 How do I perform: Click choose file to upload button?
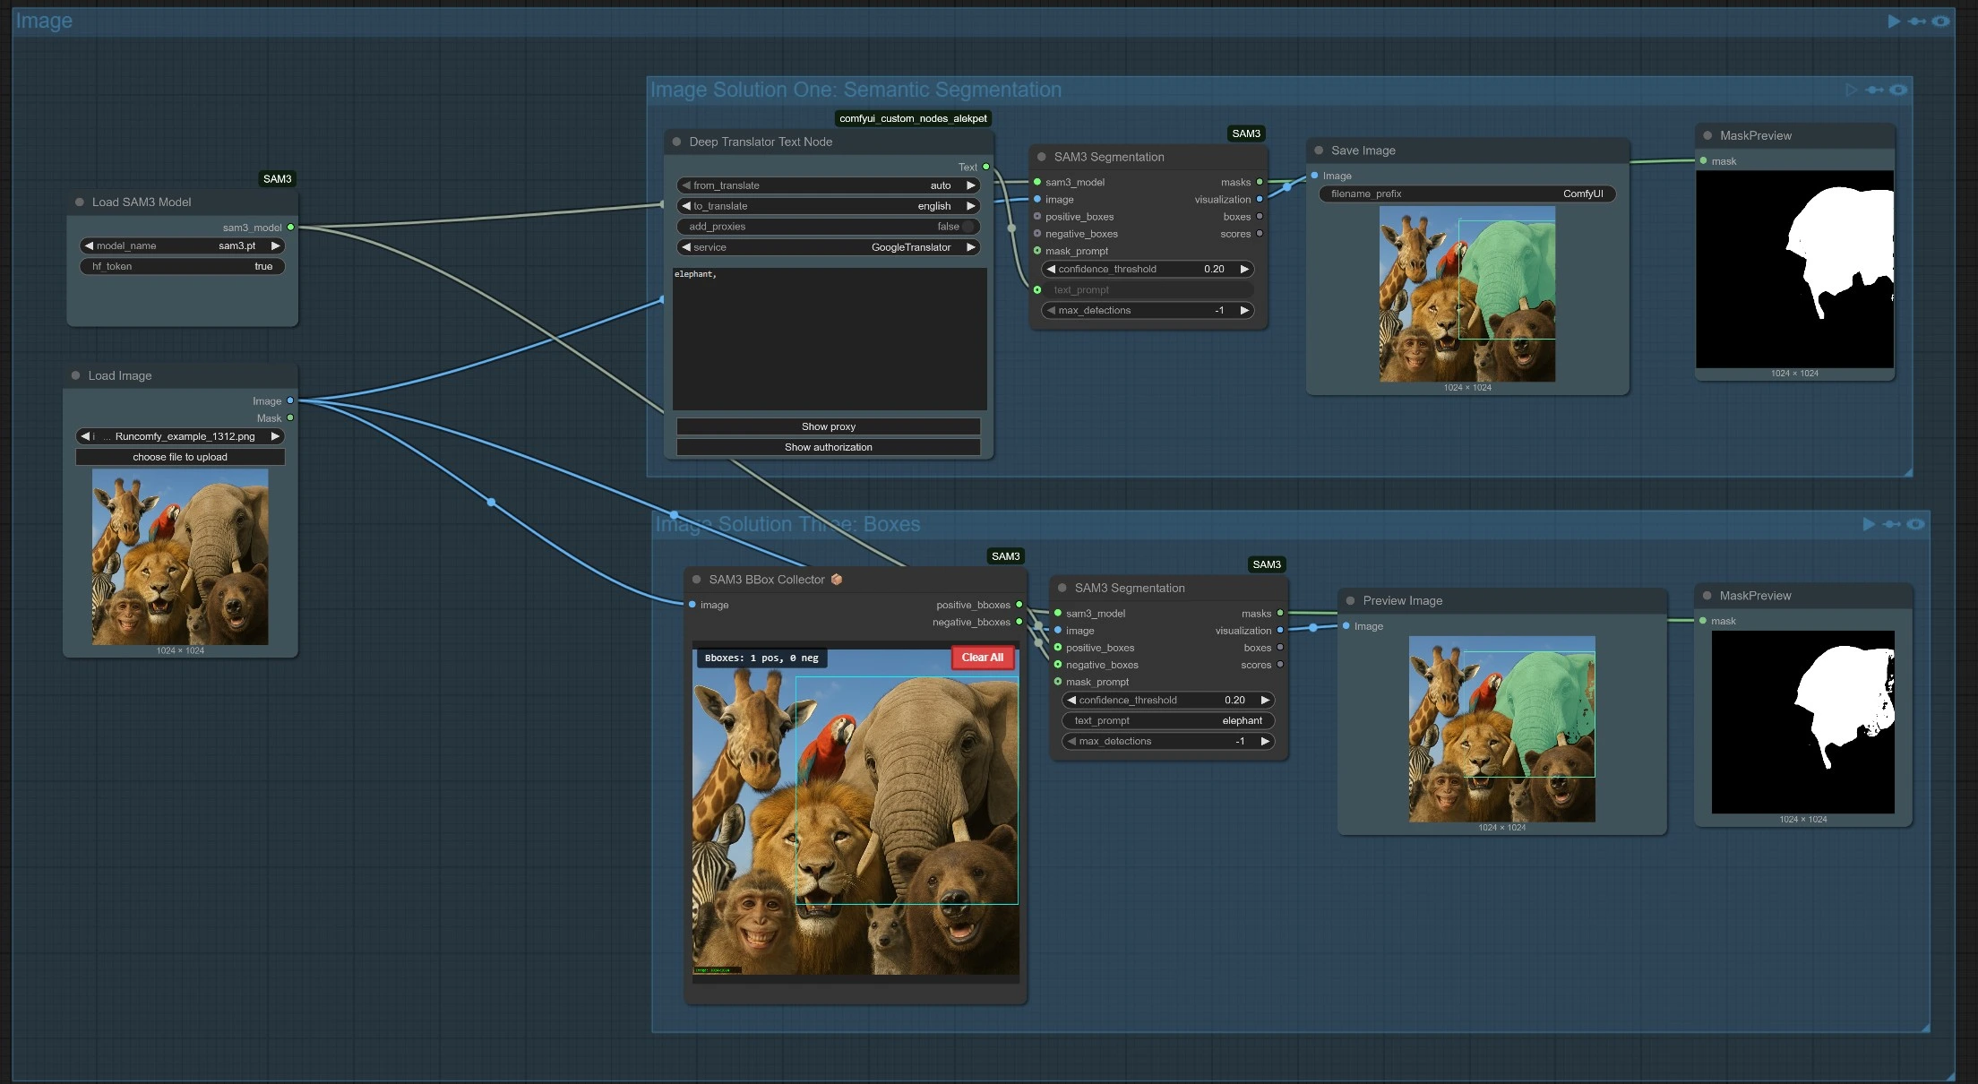click(180, 457)
